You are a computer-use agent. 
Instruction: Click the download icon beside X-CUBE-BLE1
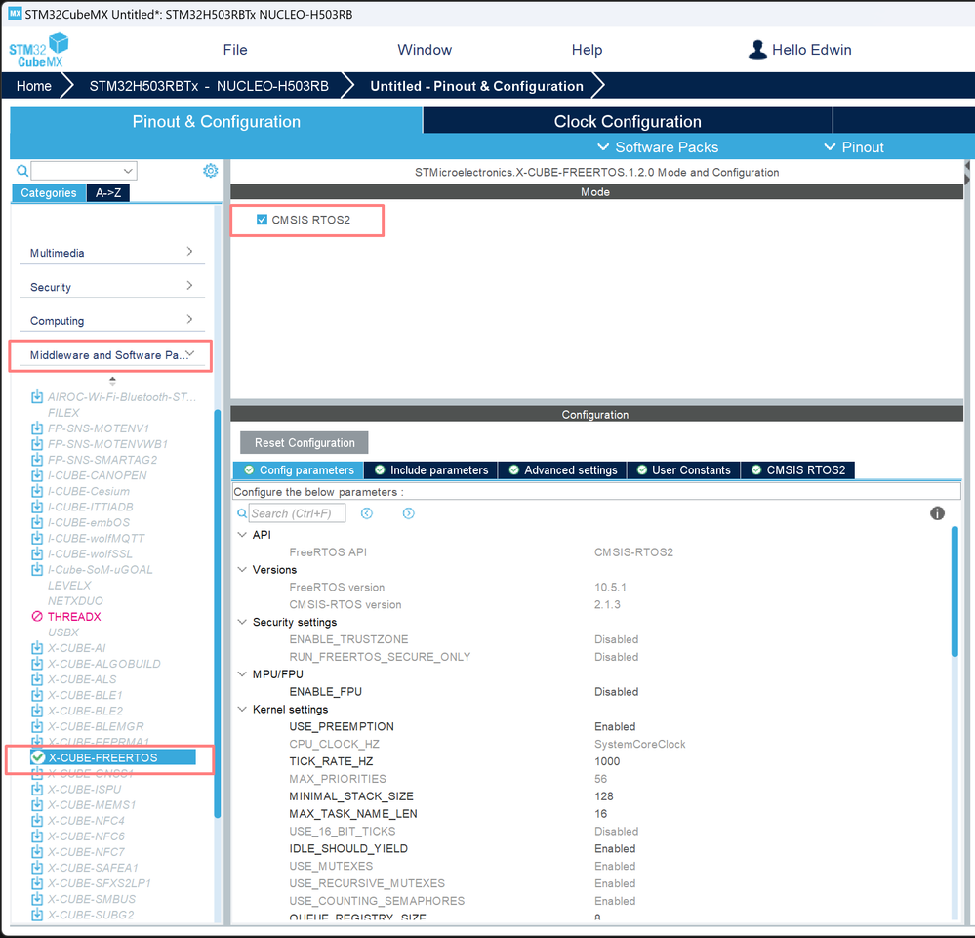pos(37,695)
